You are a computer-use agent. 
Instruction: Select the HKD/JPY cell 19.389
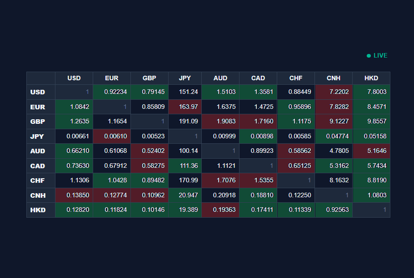[185, 210]
